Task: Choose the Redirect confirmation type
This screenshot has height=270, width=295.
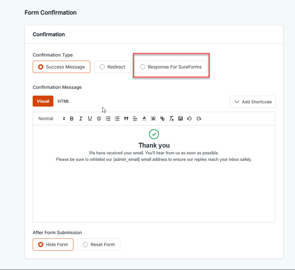Action: 112,67
